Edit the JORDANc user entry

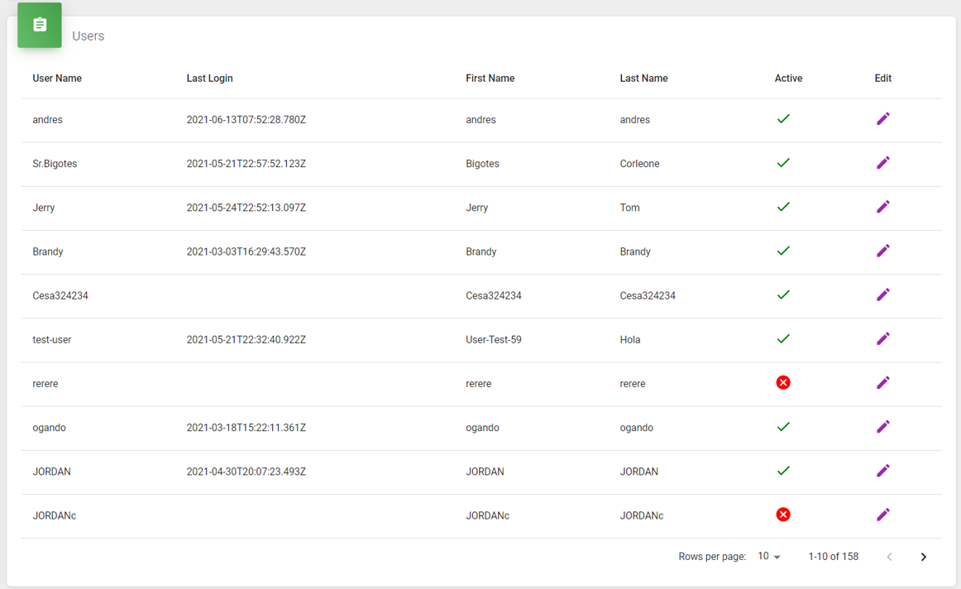[882, 515]
